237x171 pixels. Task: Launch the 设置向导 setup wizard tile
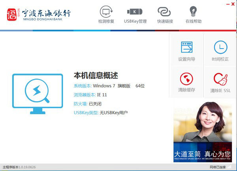[x=186, y=51]
